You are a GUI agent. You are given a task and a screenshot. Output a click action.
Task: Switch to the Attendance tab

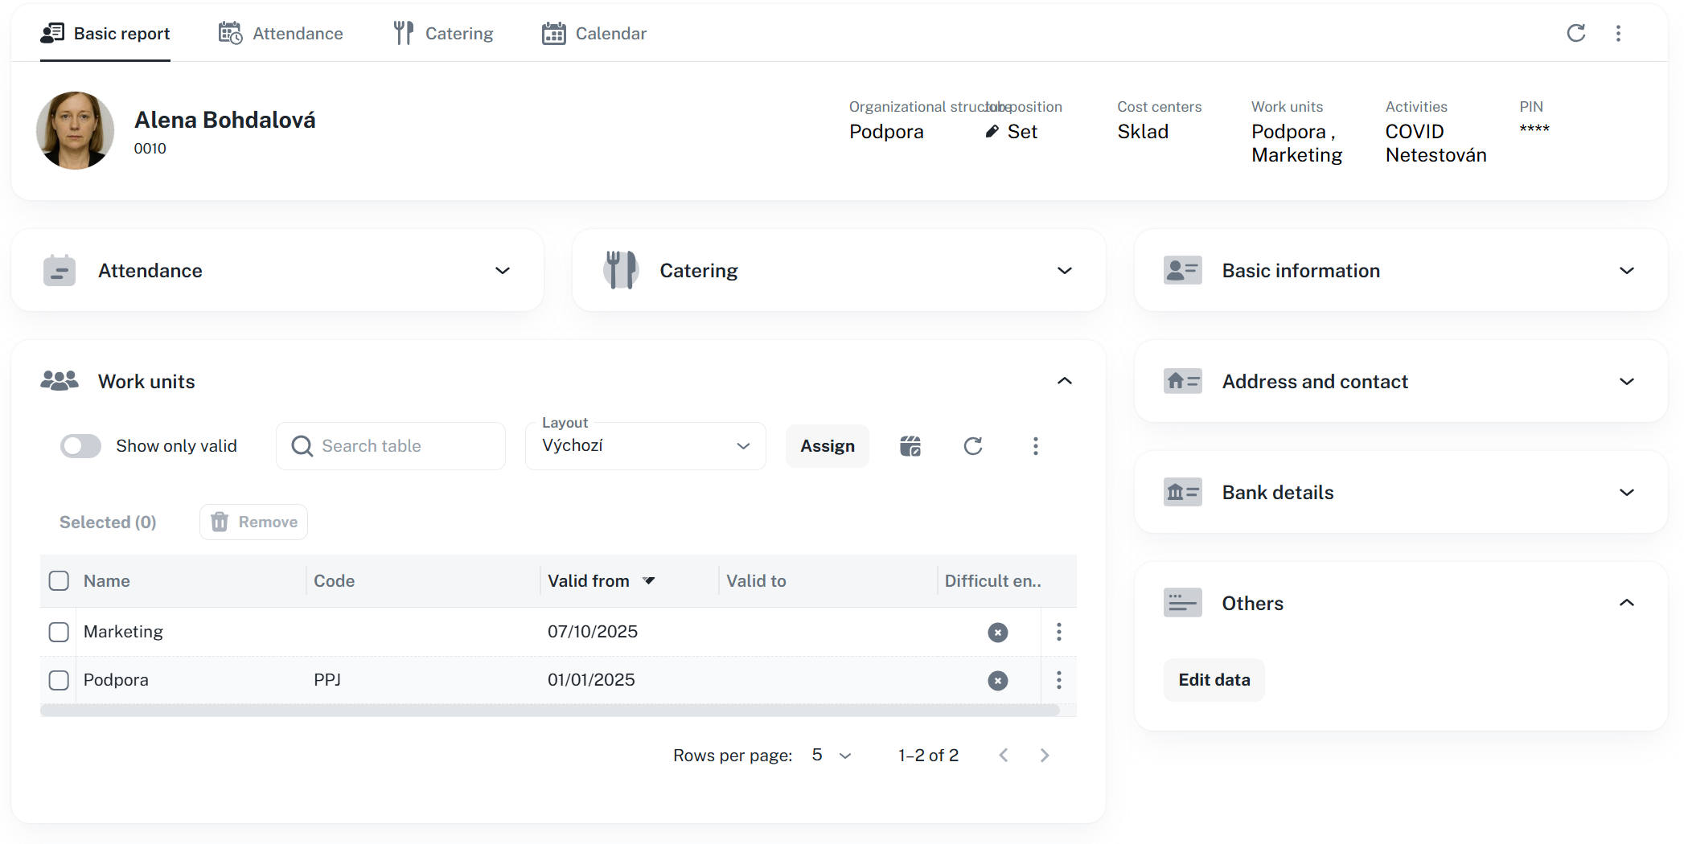(281, 33)
